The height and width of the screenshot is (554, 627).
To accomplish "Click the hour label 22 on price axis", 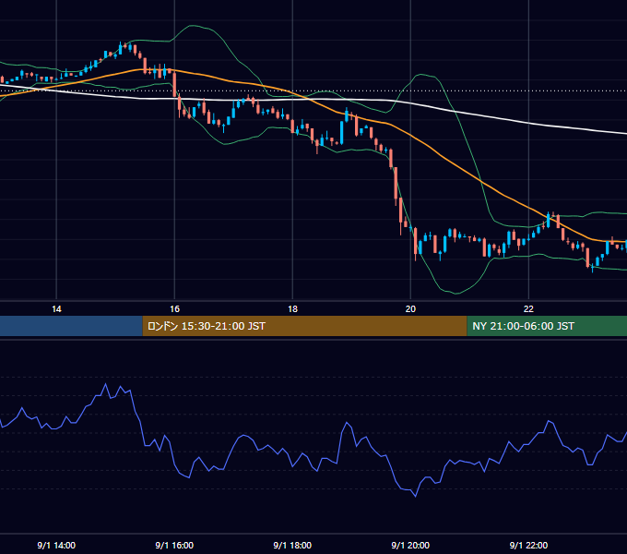I will [528, 309].
